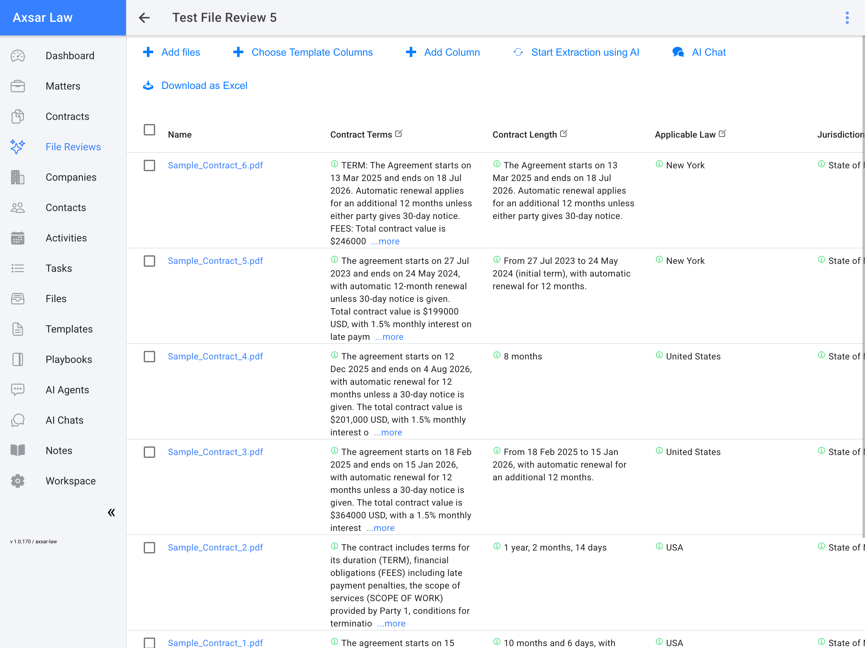Screen dimensions: 865x648
Task: Open the three-dot options menu
Action: tap(847, 18)
